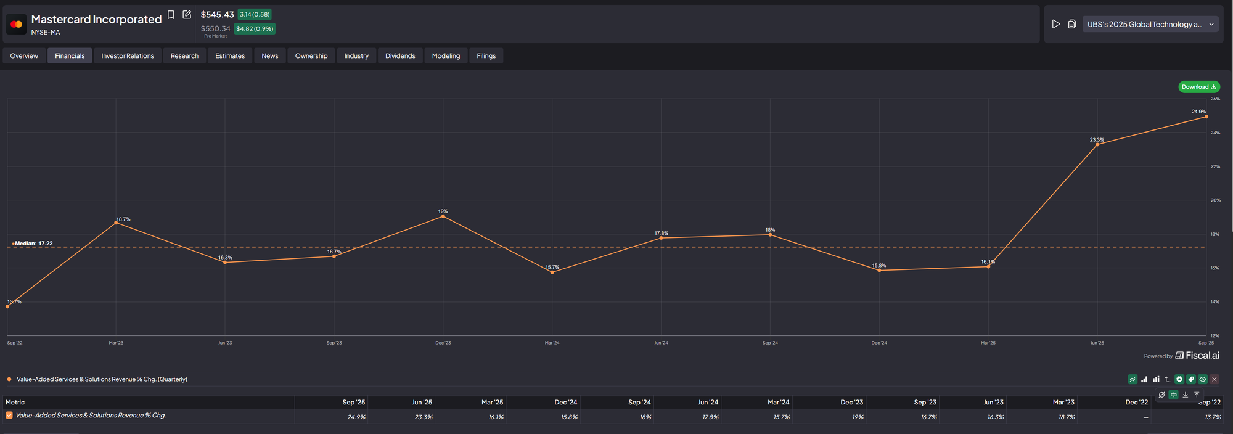Click the orange series color dot in legend
The width and height of the screenshot is (1233, 434).
(x=9, y=380)
